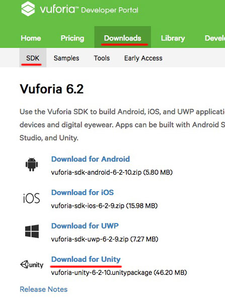
Task: Switch to the Samples sub-tab
Action: (x=66, y=58)
